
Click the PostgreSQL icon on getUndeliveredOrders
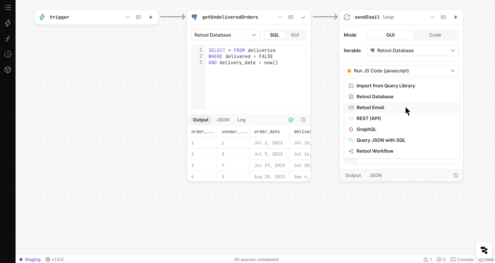point(194,17)
